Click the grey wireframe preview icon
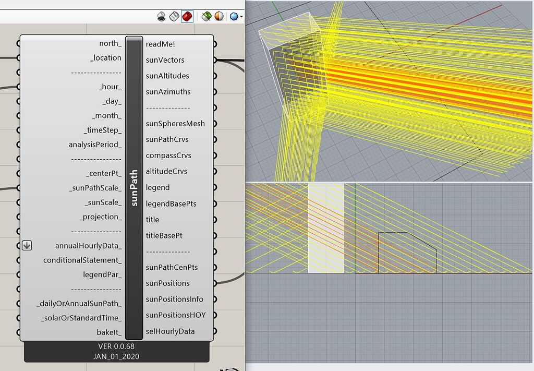This screenshot has height=371, width=534. 174,16
